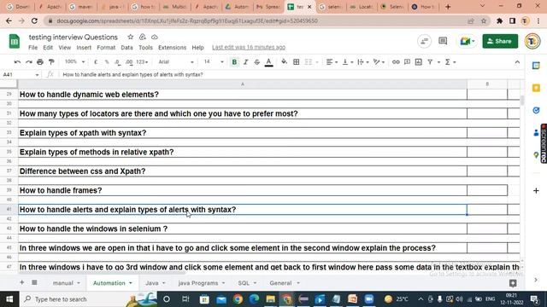Open the number format 123 dropdown

click(142, 62)
